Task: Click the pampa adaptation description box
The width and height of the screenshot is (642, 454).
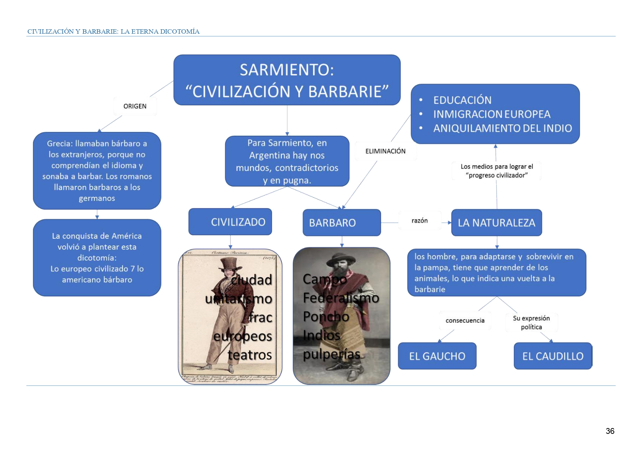Action: [496, 273]
